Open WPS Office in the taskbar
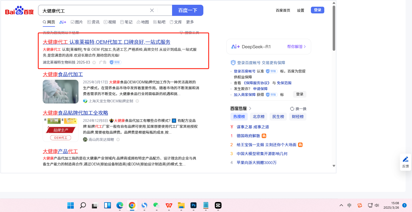This screenshot has height=212, width=412. [x=169, y=206]
